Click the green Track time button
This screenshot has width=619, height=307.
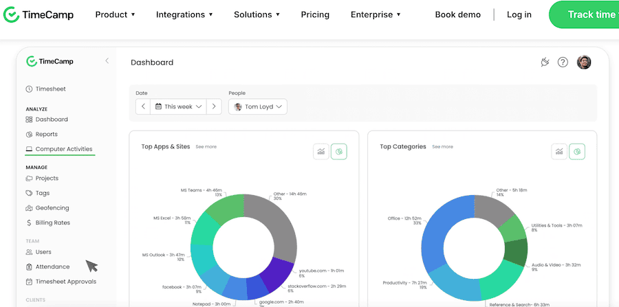coord(584,14)
